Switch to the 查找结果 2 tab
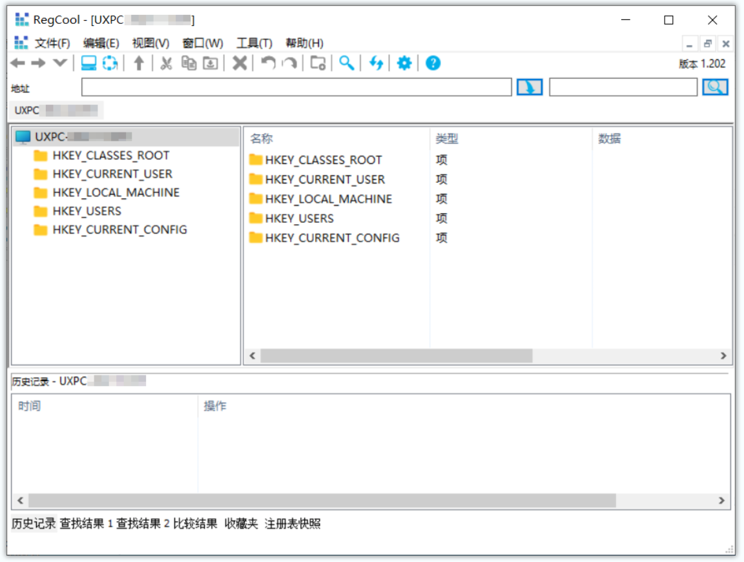Viewport: 744px width, 562px height. [143, 523]
